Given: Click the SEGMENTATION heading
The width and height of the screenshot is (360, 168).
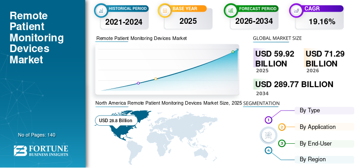Looking at the screenshot, I should [261, 103].
